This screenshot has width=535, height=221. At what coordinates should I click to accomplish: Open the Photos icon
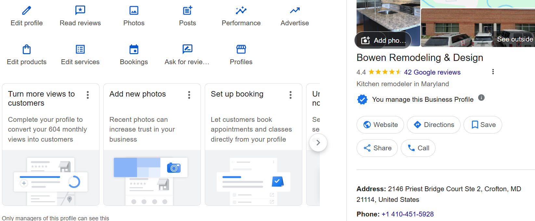click(134, 10)
